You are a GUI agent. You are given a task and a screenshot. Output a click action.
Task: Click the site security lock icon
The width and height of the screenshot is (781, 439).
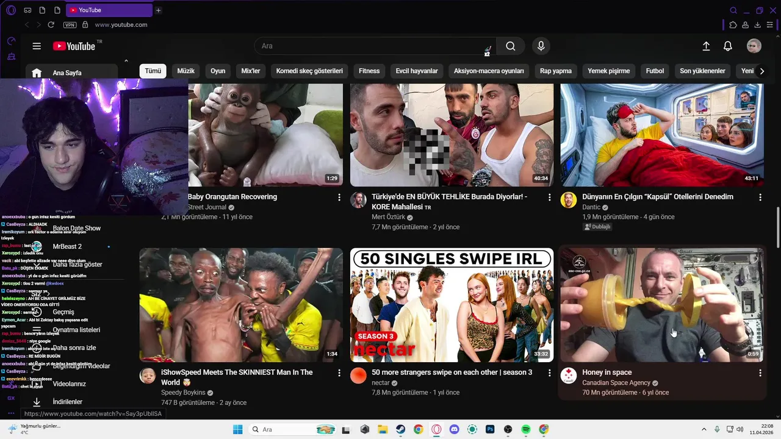(x=85, y=25)
